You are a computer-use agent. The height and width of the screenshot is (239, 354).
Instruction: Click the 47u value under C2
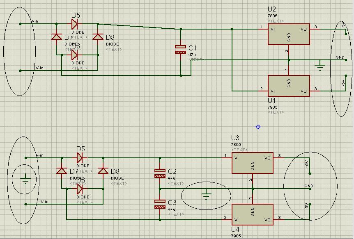(172, 178)
